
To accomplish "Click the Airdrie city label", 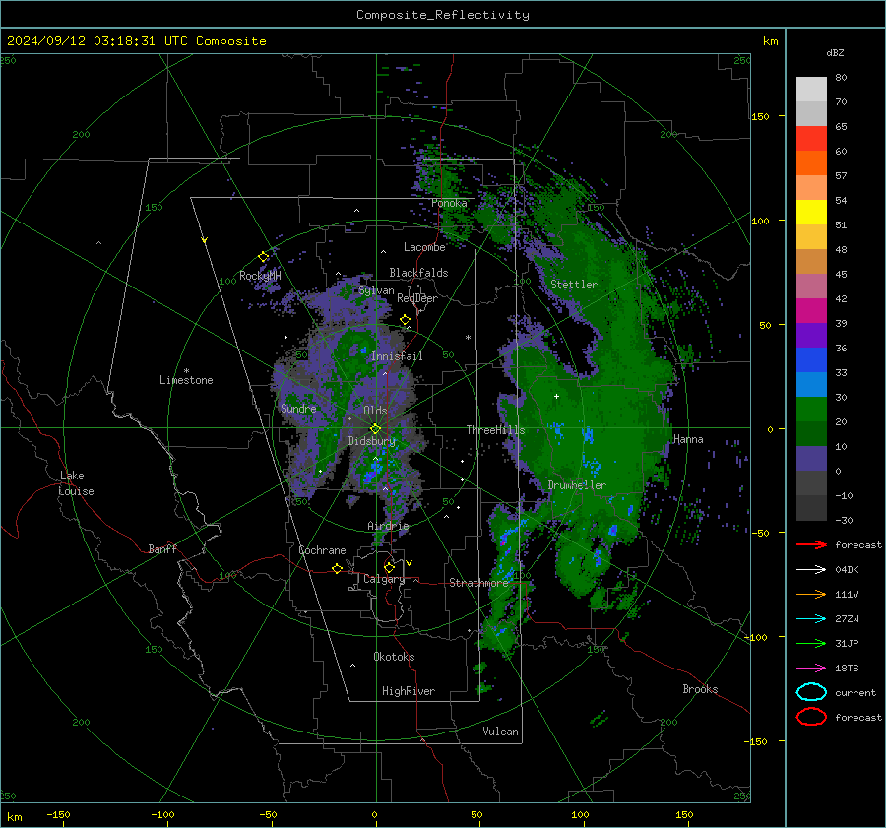I will click(x=388, y=526).
